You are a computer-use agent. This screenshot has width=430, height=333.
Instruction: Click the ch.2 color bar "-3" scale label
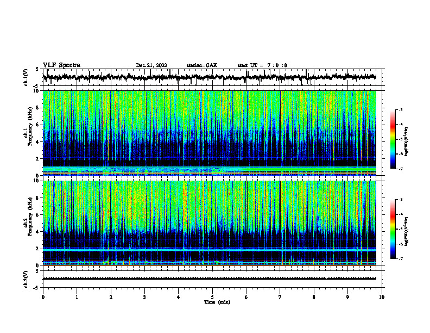[401, 200]
